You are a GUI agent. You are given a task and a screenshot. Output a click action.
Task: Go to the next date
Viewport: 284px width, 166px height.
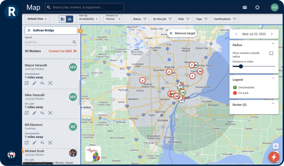272,34
